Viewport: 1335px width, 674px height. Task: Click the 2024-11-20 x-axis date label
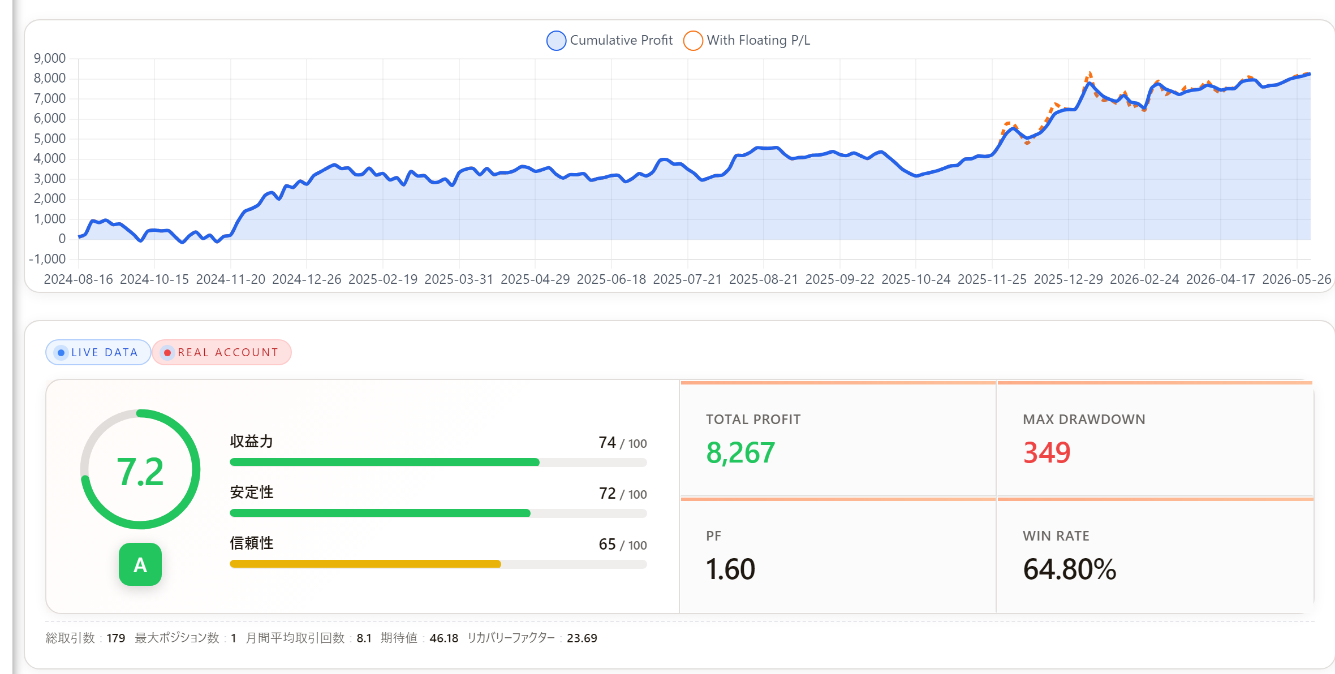coord(230,279)
